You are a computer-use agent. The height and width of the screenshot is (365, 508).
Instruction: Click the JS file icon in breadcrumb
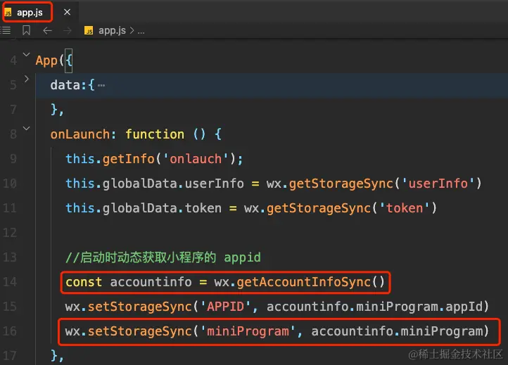pyautogui.click(x=89, y=31)
